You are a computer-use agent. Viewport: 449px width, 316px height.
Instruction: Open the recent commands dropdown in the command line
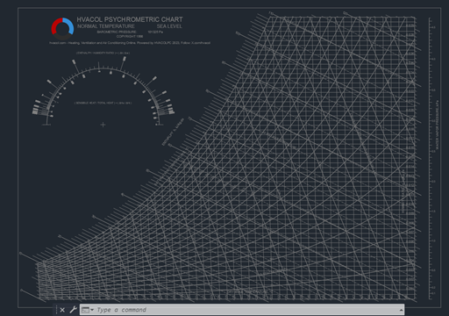tap(88, 310)
